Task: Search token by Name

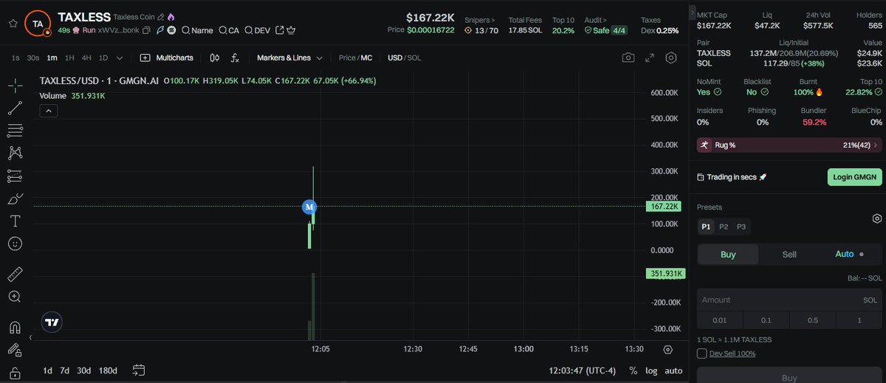Action: [x=197, y=30]
